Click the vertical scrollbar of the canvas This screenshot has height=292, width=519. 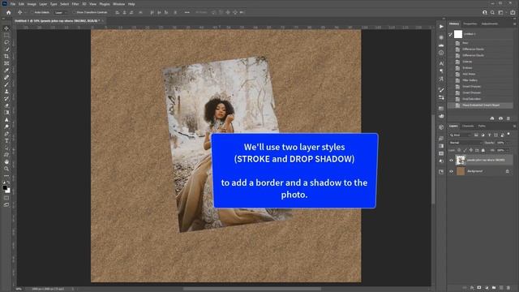(433, 159)
